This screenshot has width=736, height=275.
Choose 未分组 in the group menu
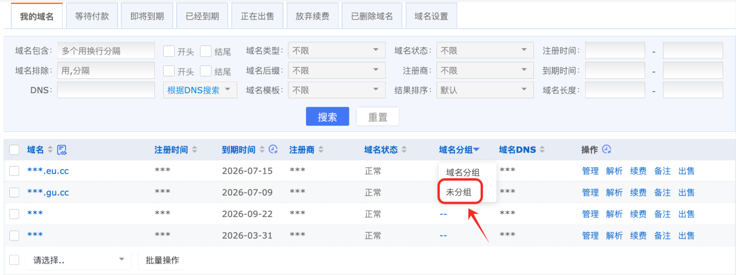pos(459,192)
